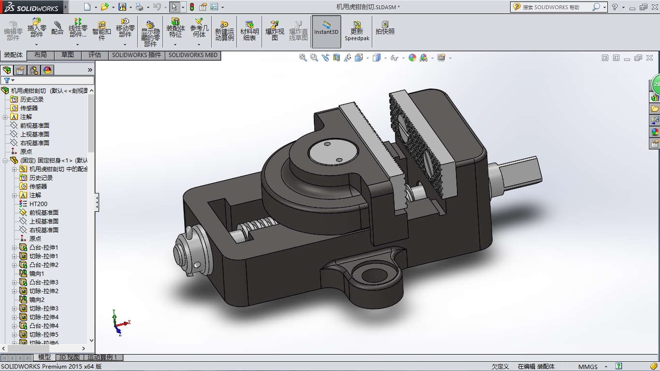Screen dimensions: 660x371
Task: Click the zoom to fit magnifier icon
Action: [303, 58]
